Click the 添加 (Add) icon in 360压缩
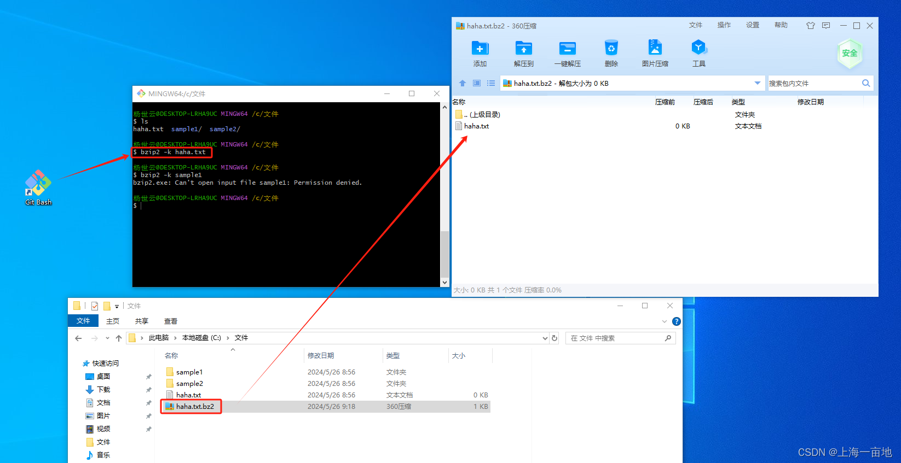The height and width of the screenshot is (463, 901). coord(480,54)
